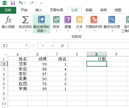
Task: Switch to the 审阅 tab
Action: pyautogui.click(x=103, y=10)
